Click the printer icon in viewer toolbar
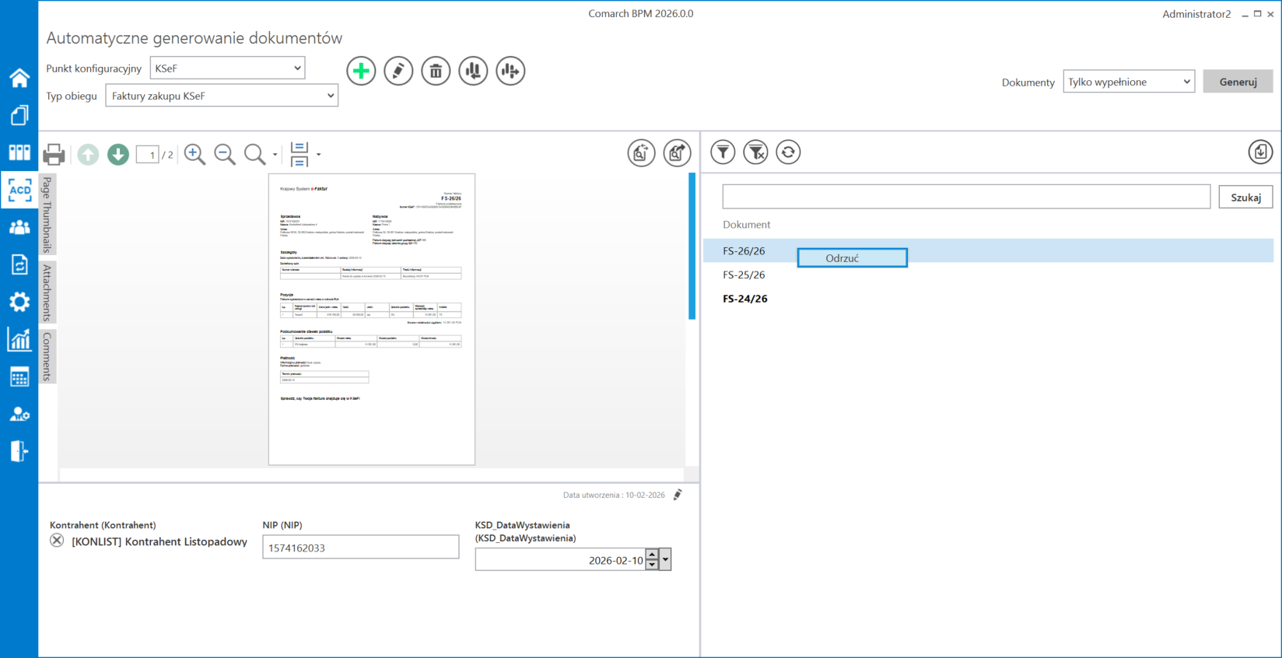Screen dimensions: 1282x658 (x=54, y=154)
